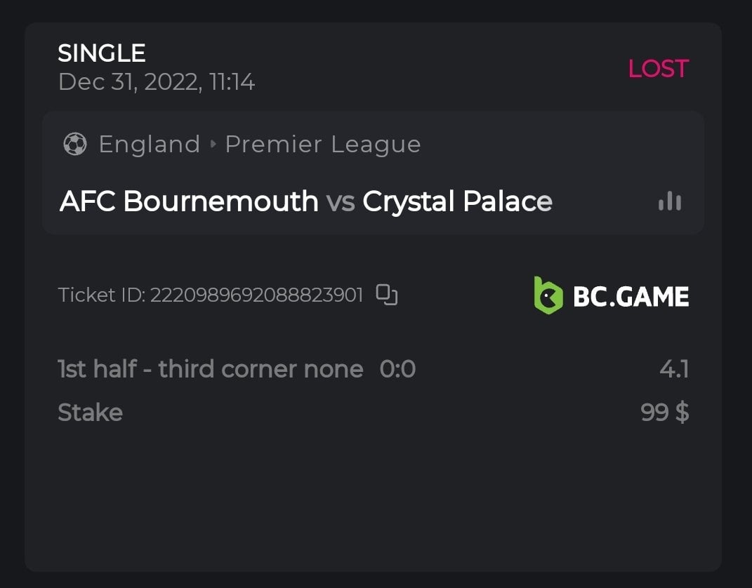Open the Premier League link
This screenshot has height=588, width=752.
coord(322,145)
